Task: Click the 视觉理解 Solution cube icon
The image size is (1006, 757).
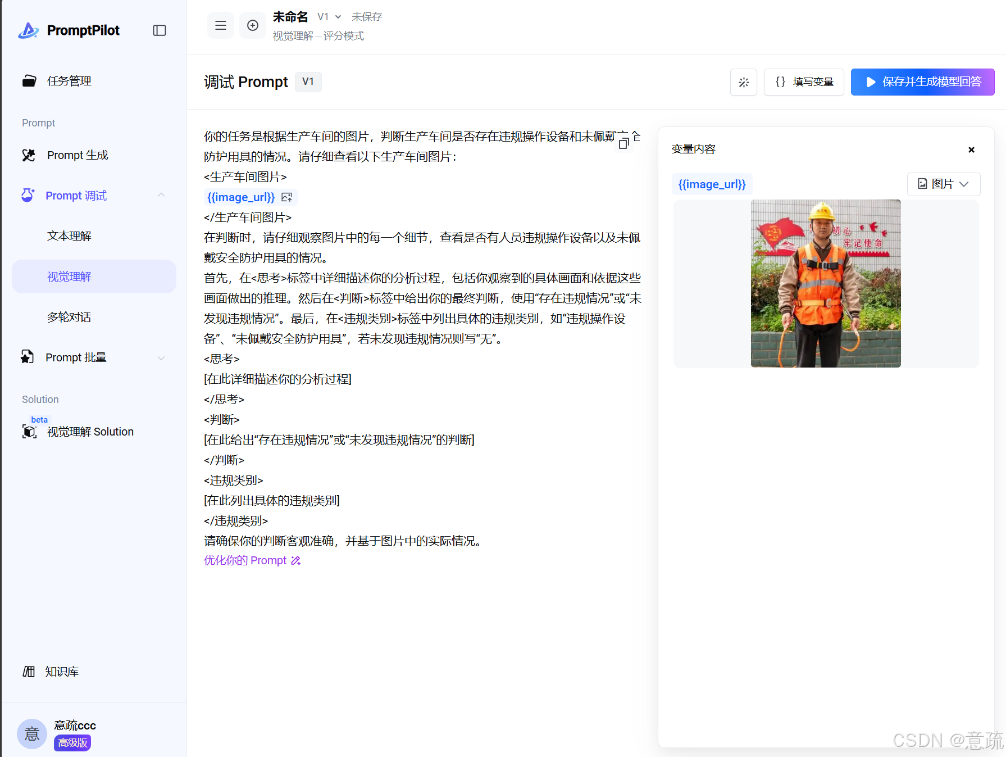Action: pos(29,432)
